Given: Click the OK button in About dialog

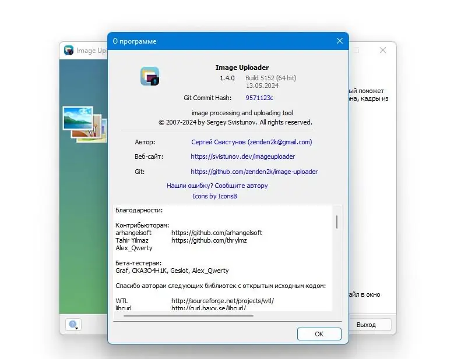Looking at the screenshot, I should [319, 334].
